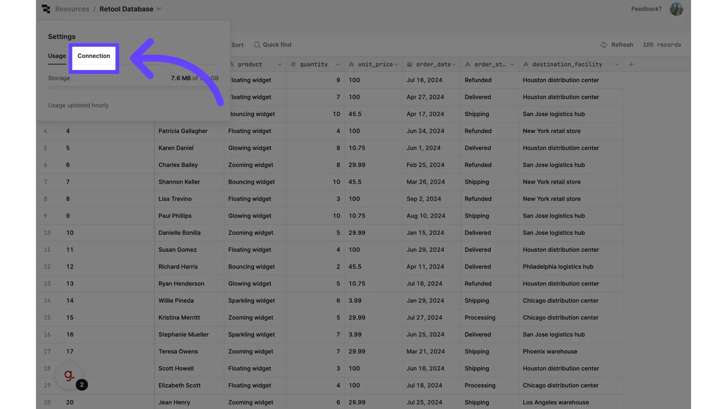
Task: Click row number 12 on left
Action: click(x=47, y=267)
